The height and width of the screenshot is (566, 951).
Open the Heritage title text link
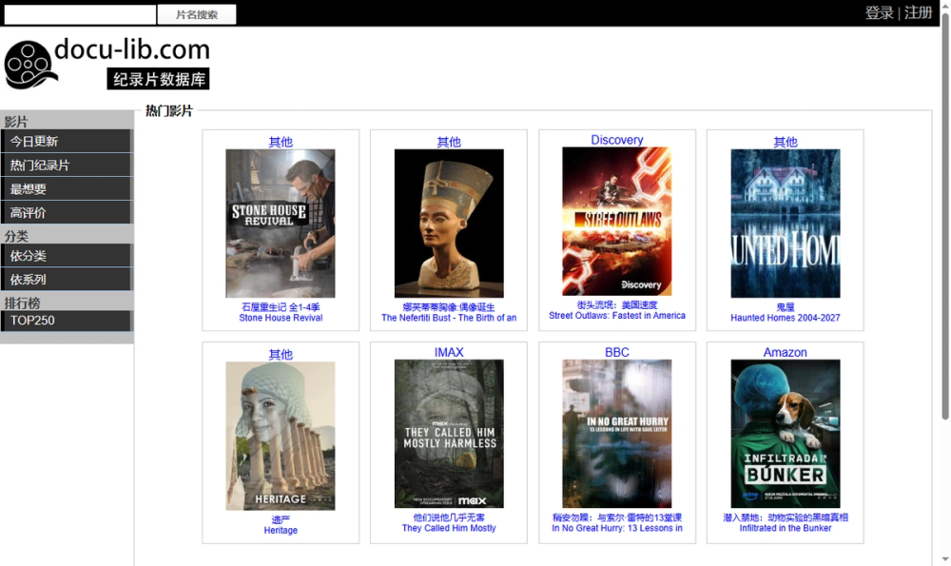pyautogui.click(x=281, y=525)
